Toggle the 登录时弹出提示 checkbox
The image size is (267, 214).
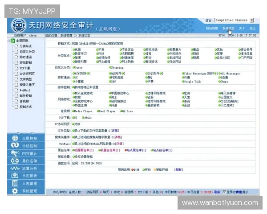224,192
